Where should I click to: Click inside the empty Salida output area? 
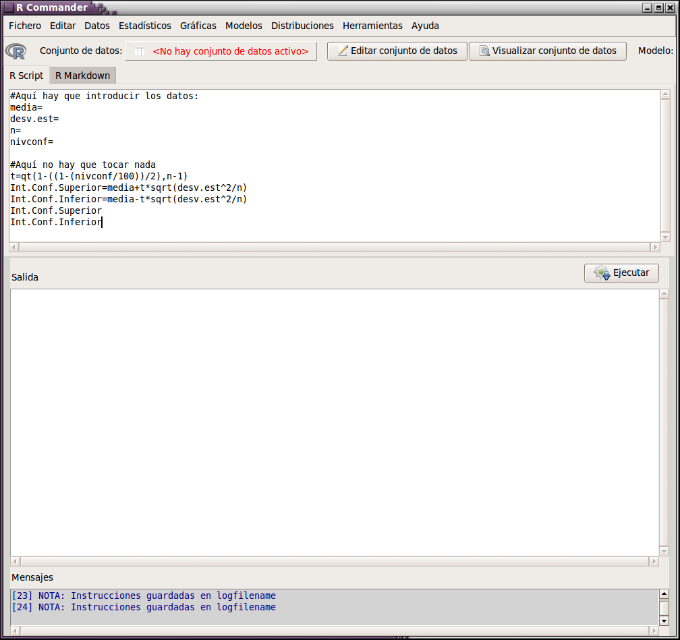point(335,423)
